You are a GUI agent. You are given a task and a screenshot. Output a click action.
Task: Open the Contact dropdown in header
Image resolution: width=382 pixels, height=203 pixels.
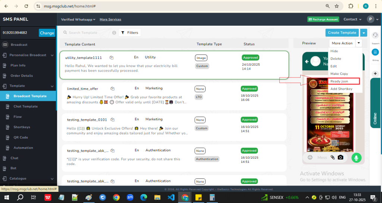(x=352, y=19)
